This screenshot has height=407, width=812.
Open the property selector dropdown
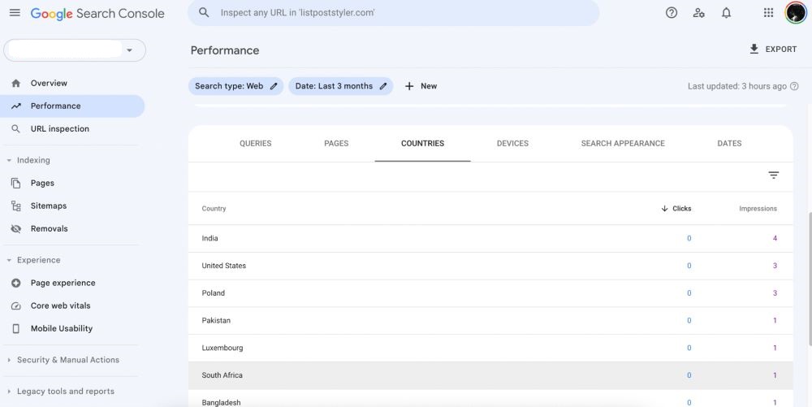coord(75,50)
